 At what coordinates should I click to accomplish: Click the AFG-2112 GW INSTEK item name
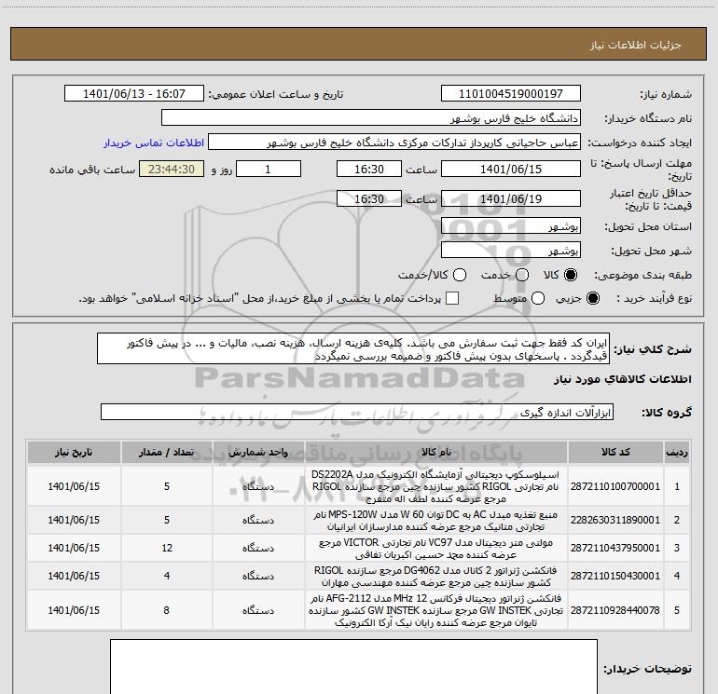(x=436, y=610)
